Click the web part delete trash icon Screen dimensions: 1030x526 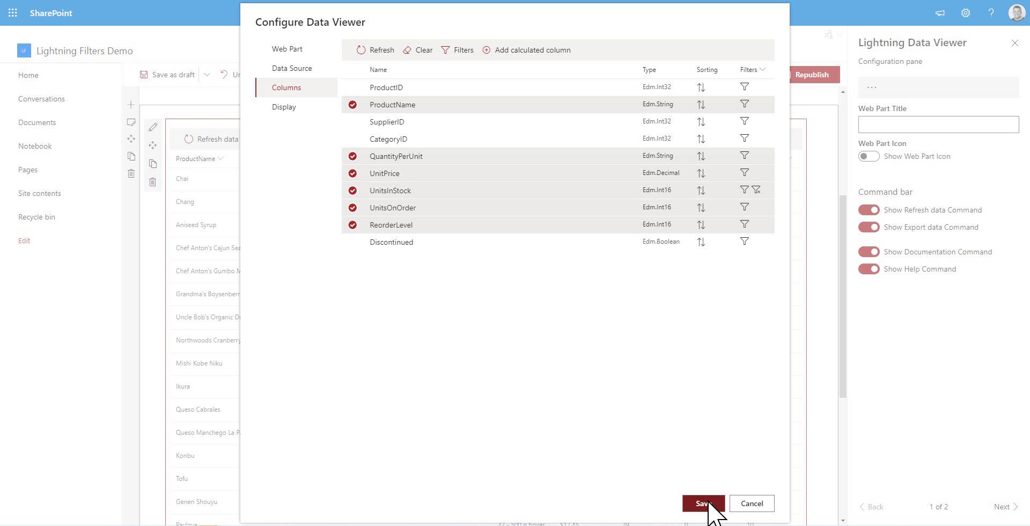[x=153, y=182]
